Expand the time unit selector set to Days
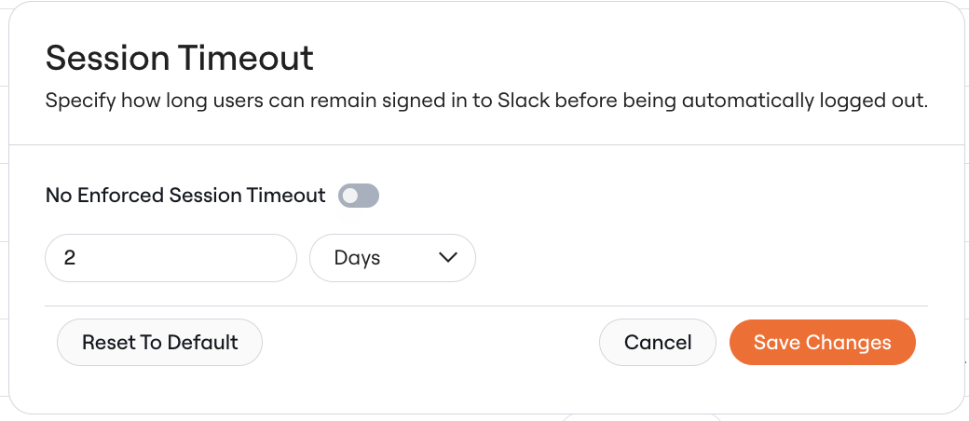Image resolution: width=969 pixels, height=421 pixels. [392, 258]
